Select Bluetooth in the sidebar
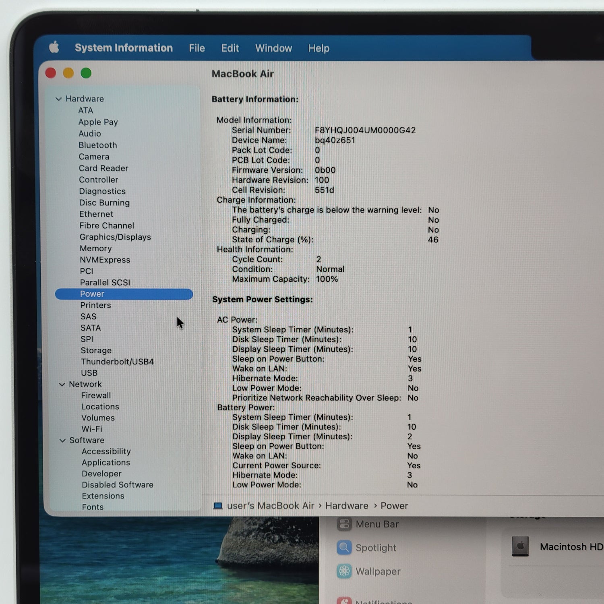 point(98,145)
